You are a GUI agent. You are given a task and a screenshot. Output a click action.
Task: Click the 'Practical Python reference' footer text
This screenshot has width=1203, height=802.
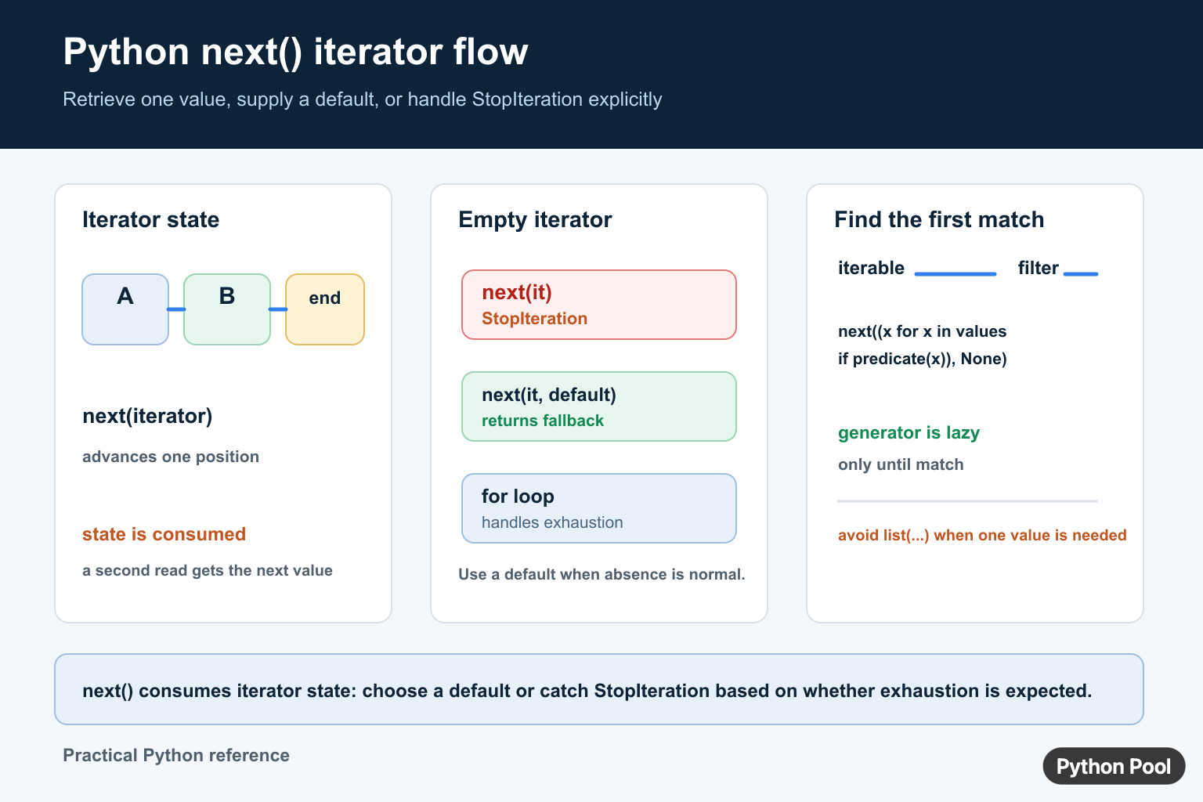click(176, 755)
